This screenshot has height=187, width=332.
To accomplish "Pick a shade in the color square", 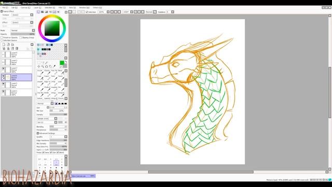I will [x=52, y=28].
